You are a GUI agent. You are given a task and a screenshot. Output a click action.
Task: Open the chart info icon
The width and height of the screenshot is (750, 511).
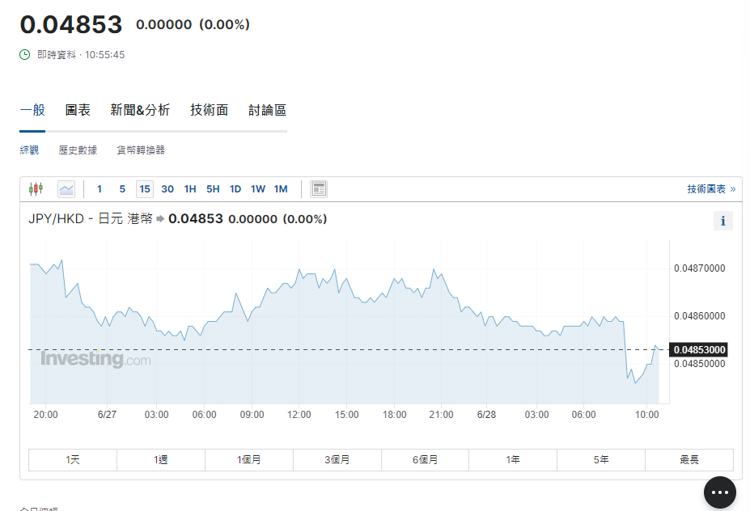pyautogui.click(x=722, y=221)
